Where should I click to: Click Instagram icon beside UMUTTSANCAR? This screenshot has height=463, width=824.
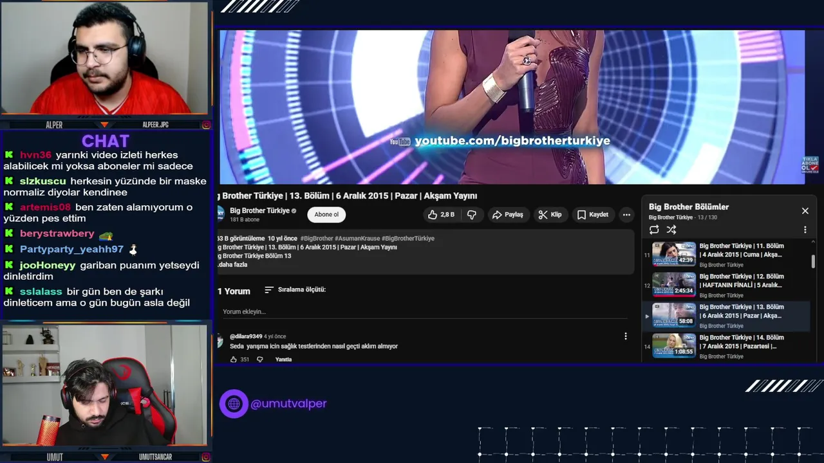tap(206, 457)
